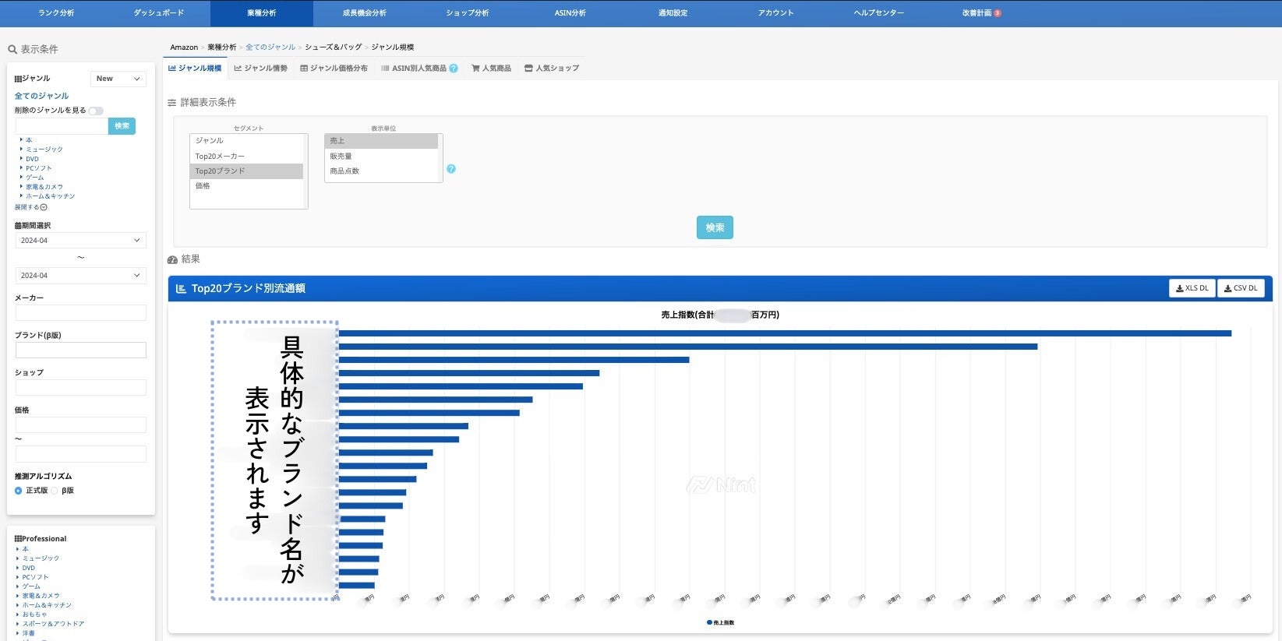Switch to ジャンル価格分布 tab

tap(334, 69)
